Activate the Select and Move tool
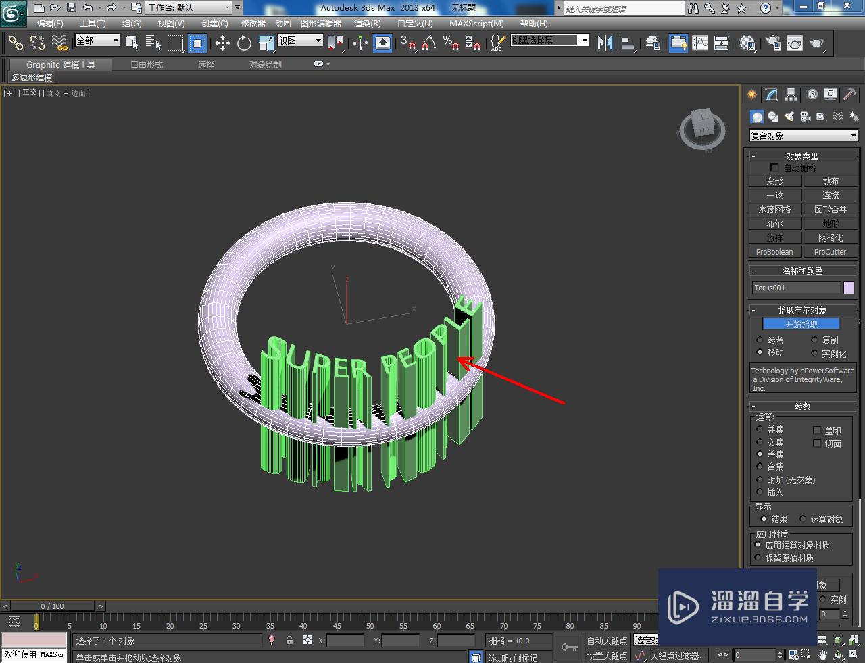Screen dimensions: 865x663 pyautogui.click(x=222, y=43)
